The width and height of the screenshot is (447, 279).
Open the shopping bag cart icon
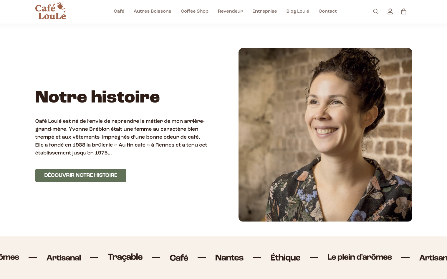pos(404,11)
